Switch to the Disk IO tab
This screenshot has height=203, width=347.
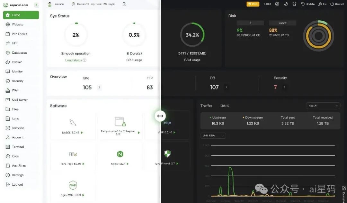[225, 106]
